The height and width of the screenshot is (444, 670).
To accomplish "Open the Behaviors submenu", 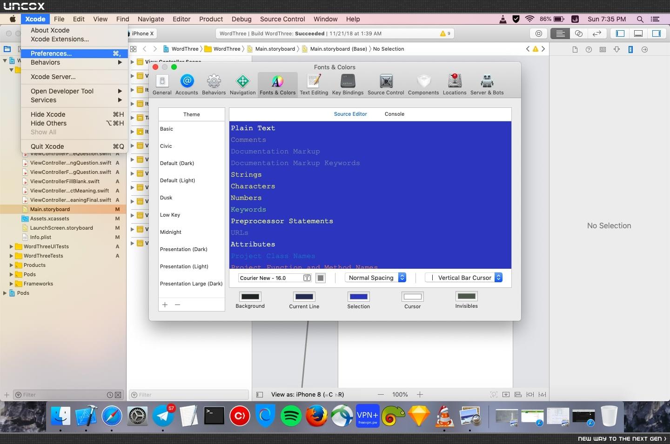I will pyautogui.click(x=74, y=62).
